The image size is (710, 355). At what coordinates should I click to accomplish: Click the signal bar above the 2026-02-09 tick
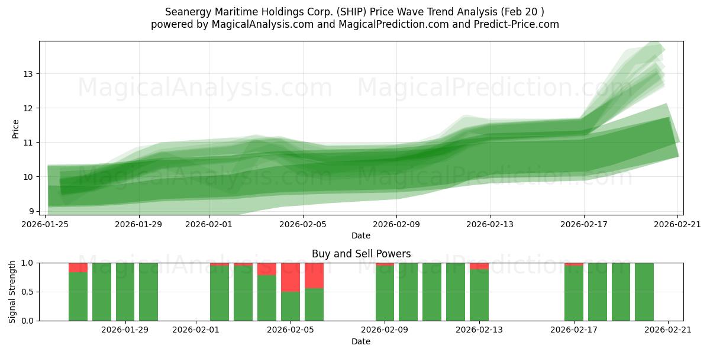[385, 292]
